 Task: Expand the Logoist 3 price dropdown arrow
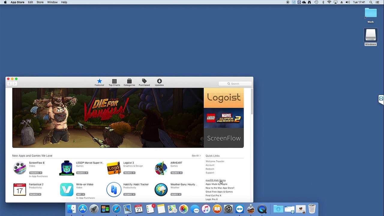(134, 173)
